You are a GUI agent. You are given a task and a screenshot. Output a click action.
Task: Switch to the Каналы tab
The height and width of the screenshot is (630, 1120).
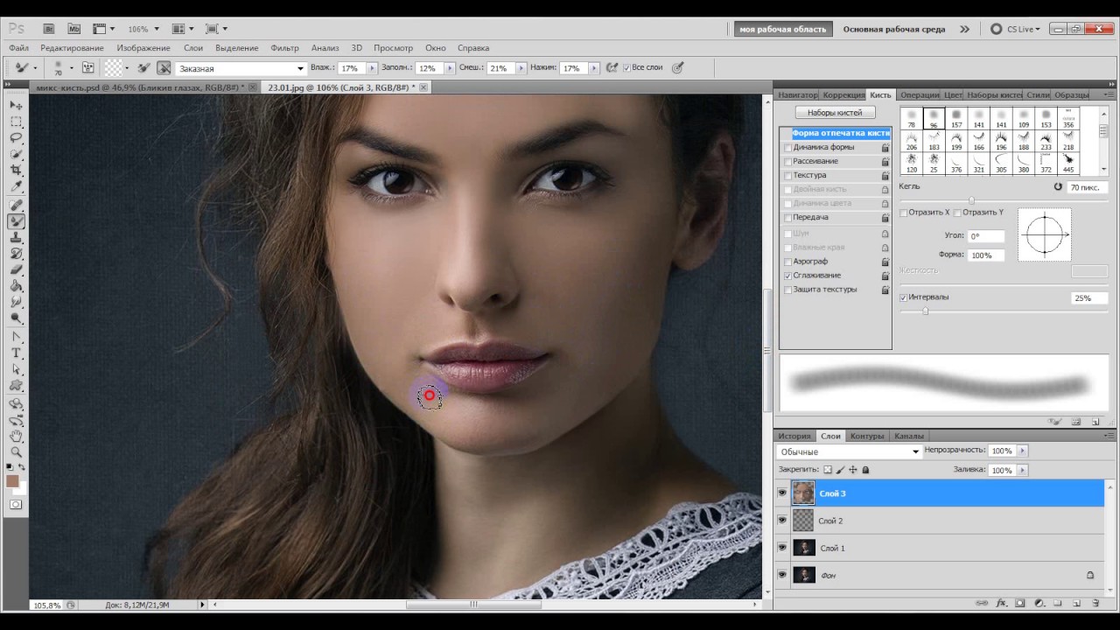point(908,436)
